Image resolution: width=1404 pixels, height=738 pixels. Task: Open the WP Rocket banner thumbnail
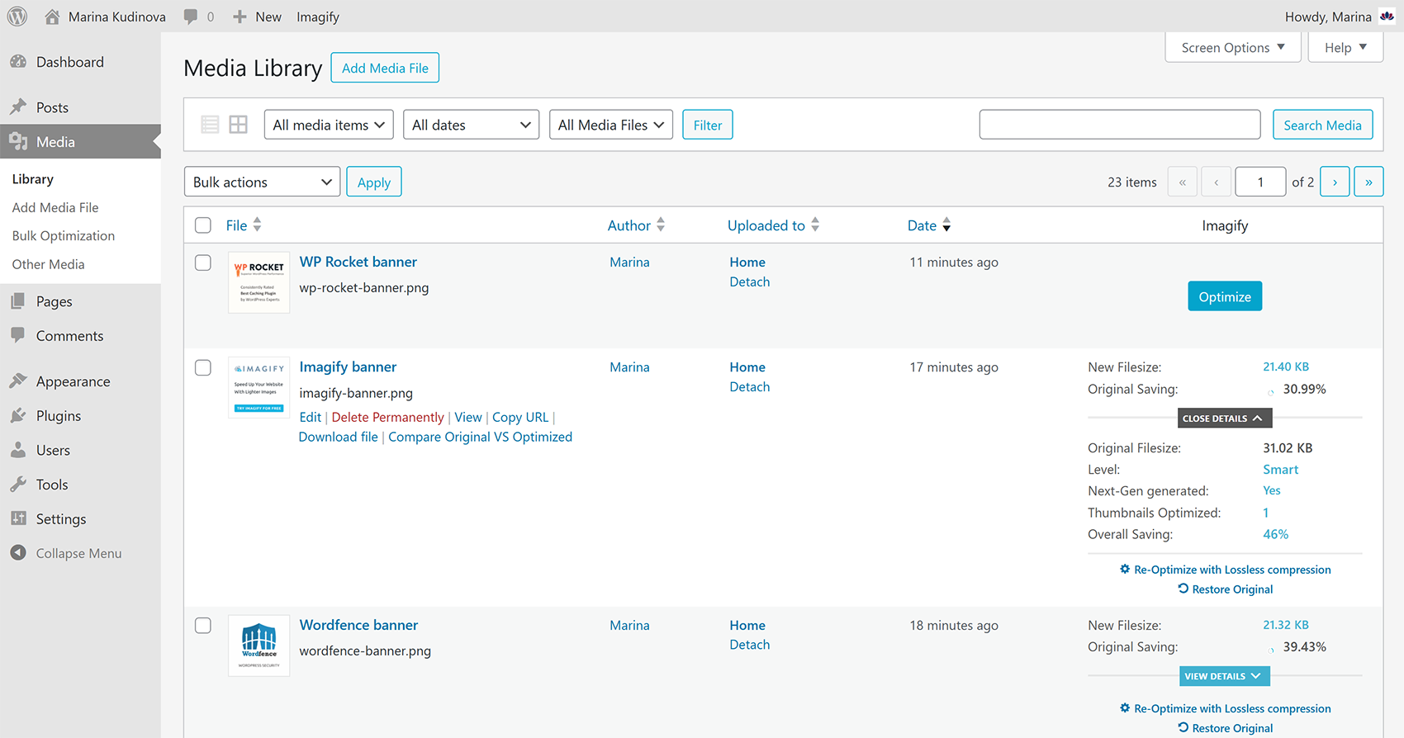coord(259,282)
